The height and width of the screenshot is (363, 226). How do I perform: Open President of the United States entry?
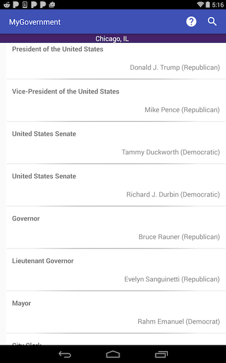[116, 60]
